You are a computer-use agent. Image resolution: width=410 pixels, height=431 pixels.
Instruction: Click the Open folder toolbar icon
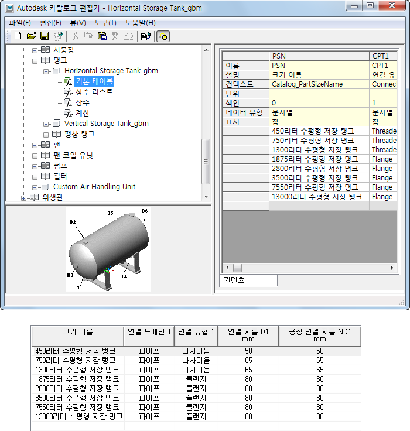pyautogui.click(x=32, y=36)
